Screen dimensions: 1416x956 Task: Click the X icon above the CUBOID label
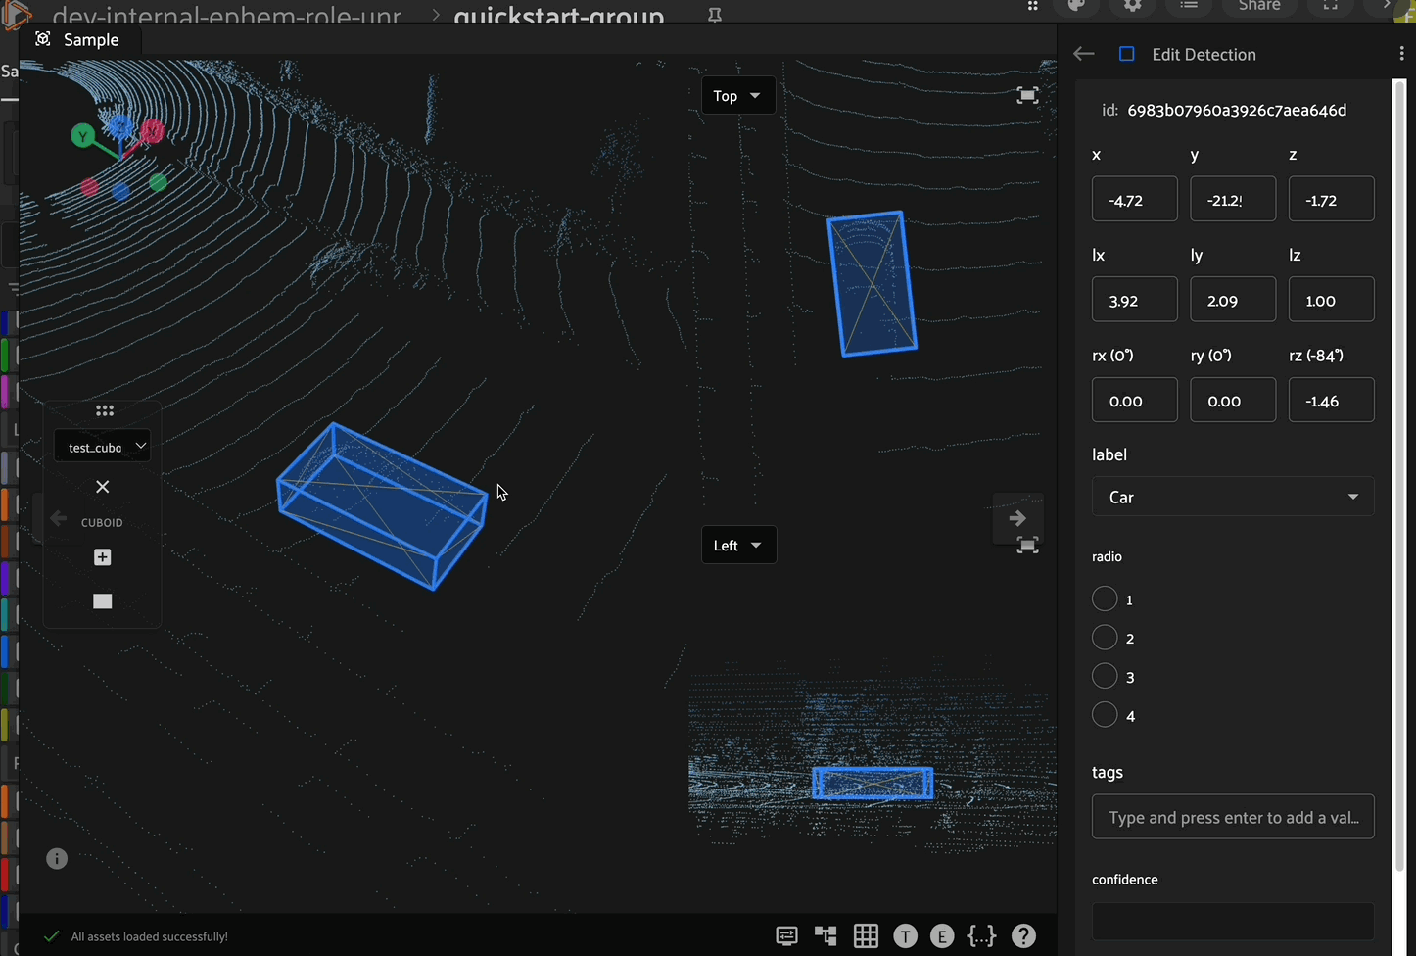pyautogui.click(x=102, y=487)
